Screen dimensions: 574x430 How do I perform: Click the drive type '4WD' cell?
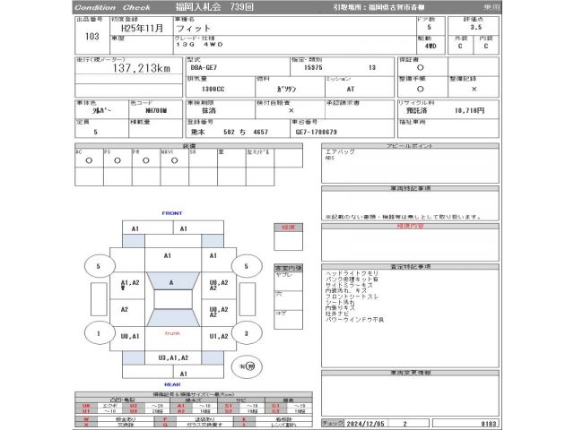(x=430, y=46)
